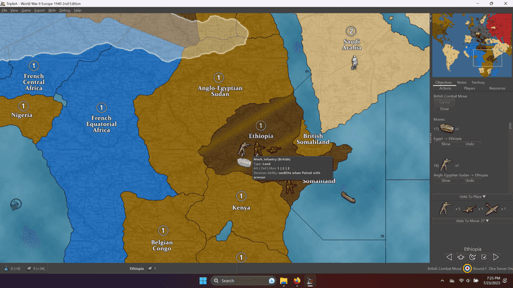
Task: Click the world minimap overview
Action: coord(470,44)
